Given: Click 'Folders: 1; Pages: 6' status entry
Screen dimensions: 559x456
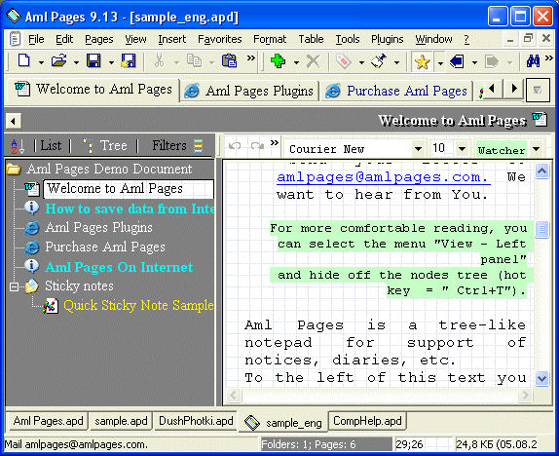Looking at the screenshot, I should (x=326, y=444).
